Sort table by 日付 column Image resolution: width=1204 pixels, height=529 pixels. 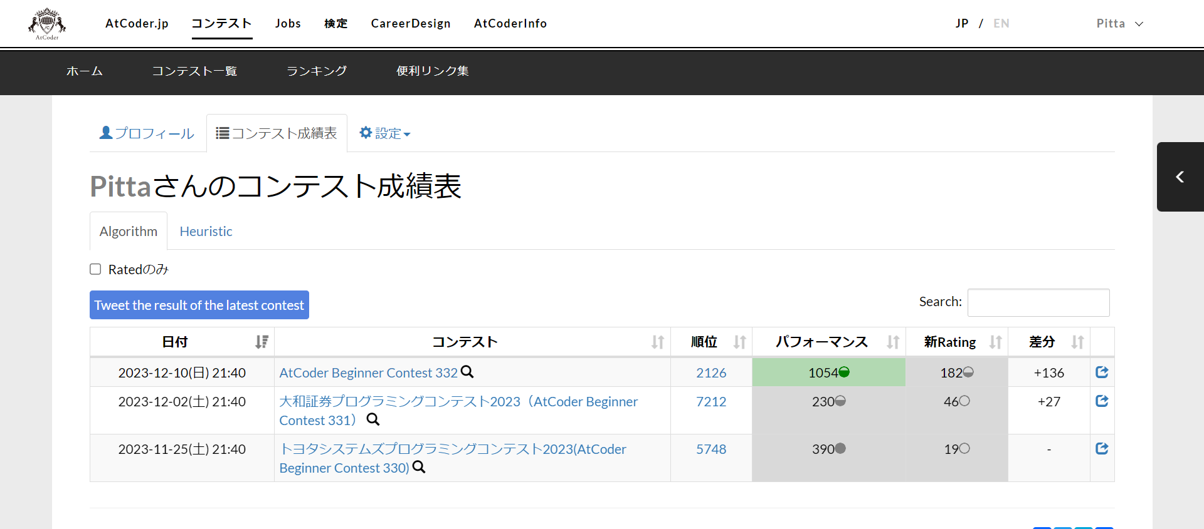(182, 342)
